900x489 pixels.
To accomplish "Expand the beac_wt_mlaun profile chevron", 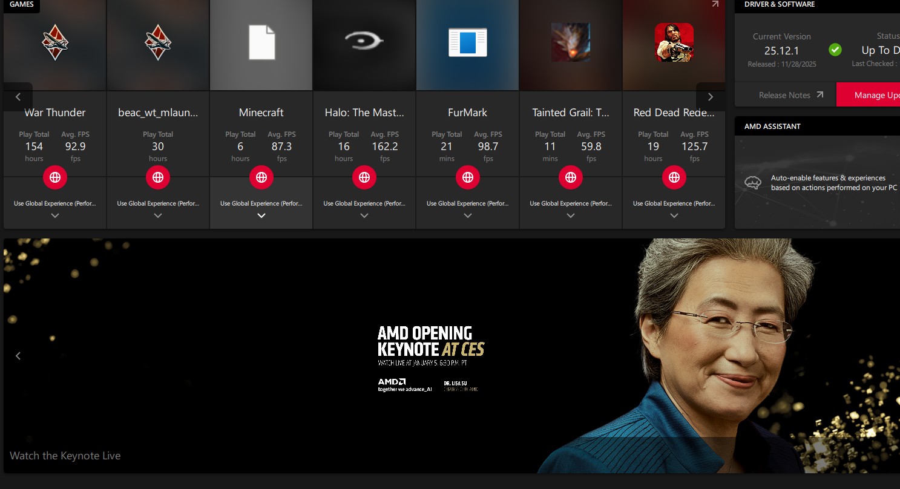I will pos(158,215).
